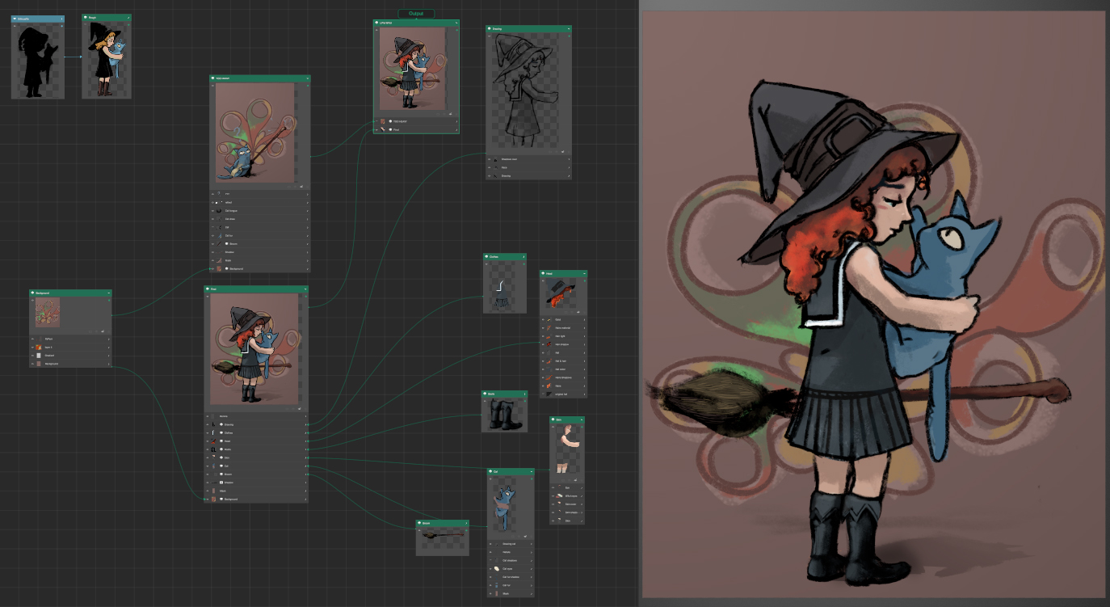
Task: Toggle visibility of Face layer in Drawing node
Action: 489,167
